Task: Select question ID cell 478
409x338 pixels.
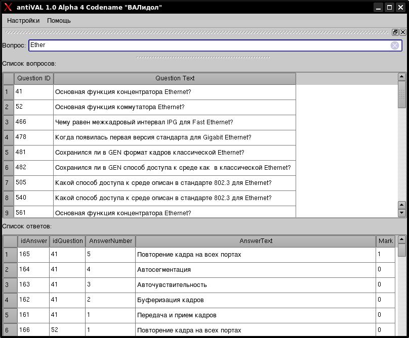Action: coord(33,137)
